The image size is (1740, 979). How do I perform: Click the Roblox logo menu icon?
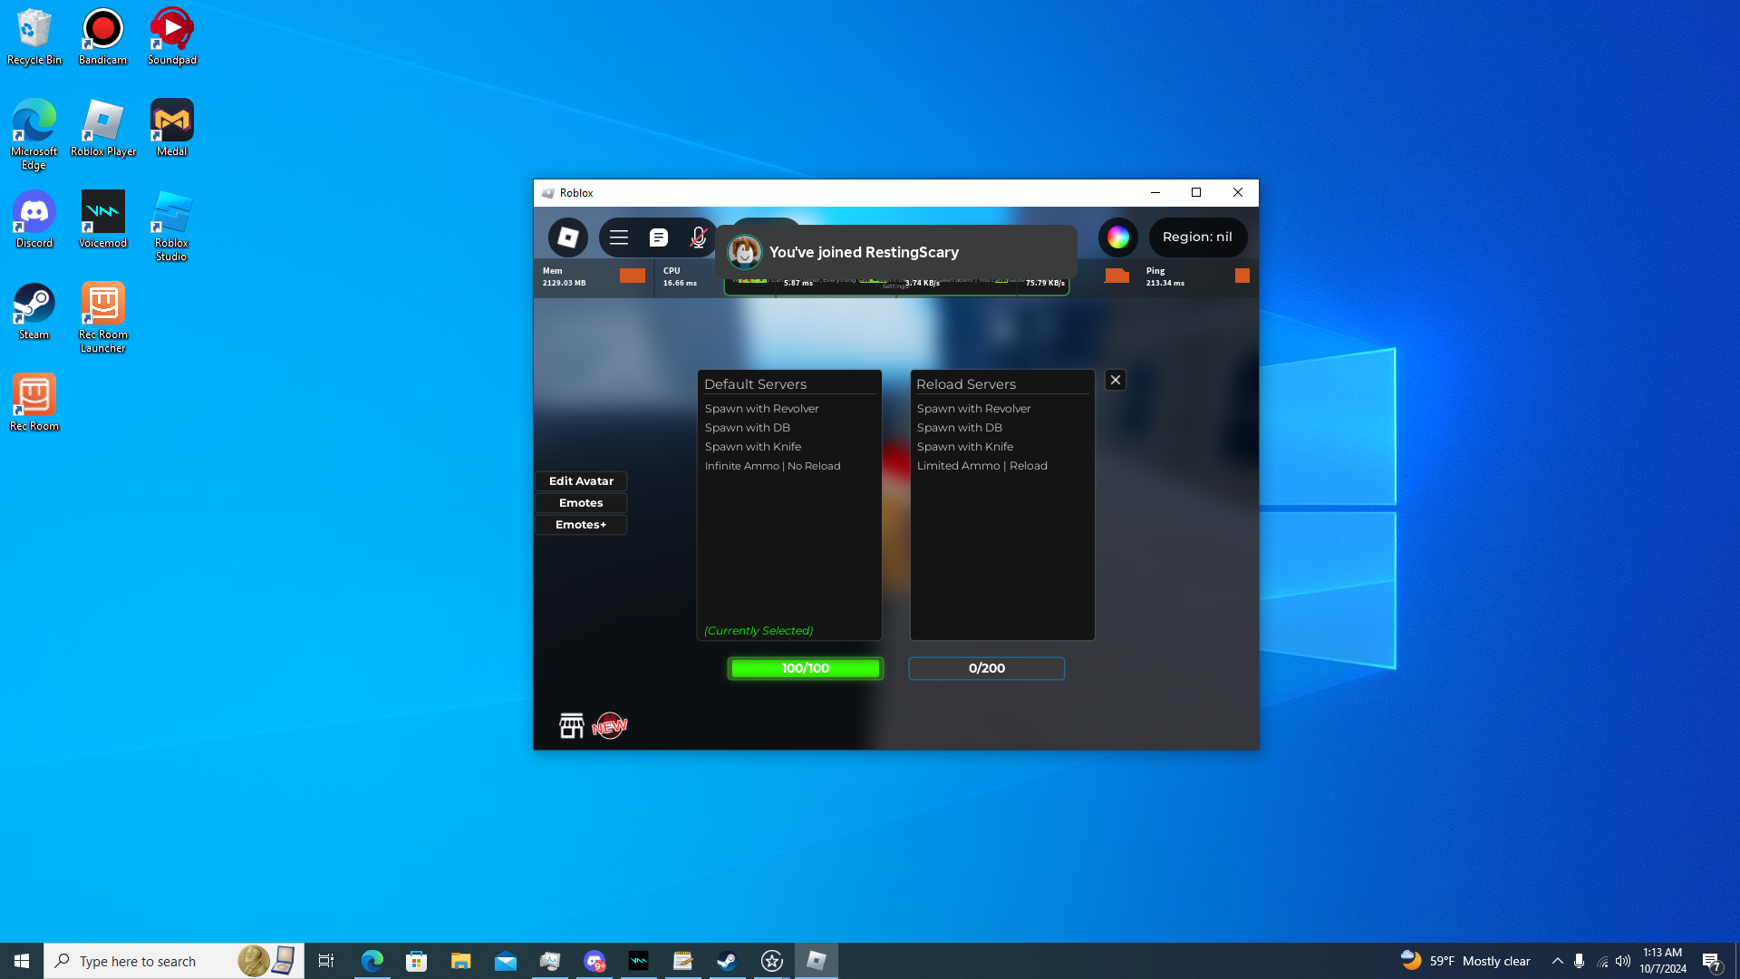(x=568, y=237)
